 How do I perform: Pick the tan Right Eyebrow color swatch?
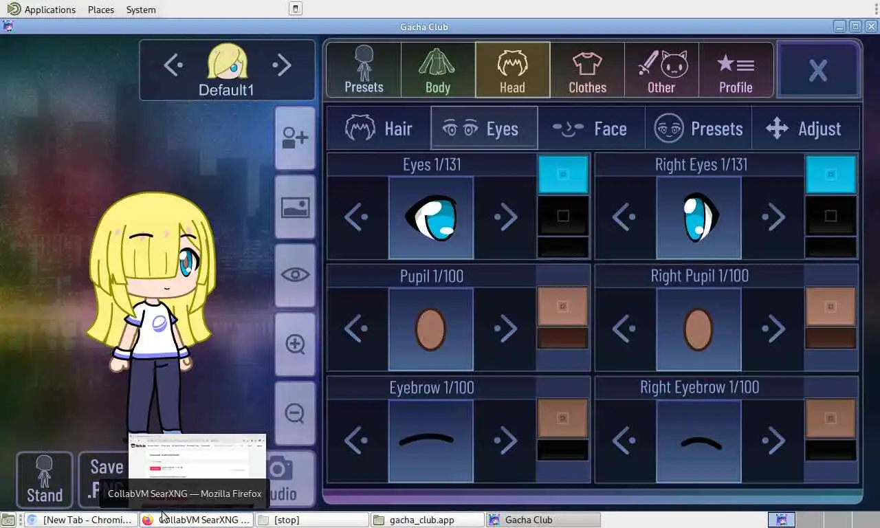[x=830, y=418]
